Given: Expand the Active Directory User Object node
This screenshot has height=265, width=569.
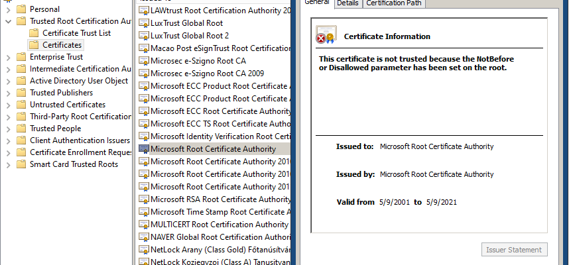Looking at the screenshot, I should click(9, 81).
